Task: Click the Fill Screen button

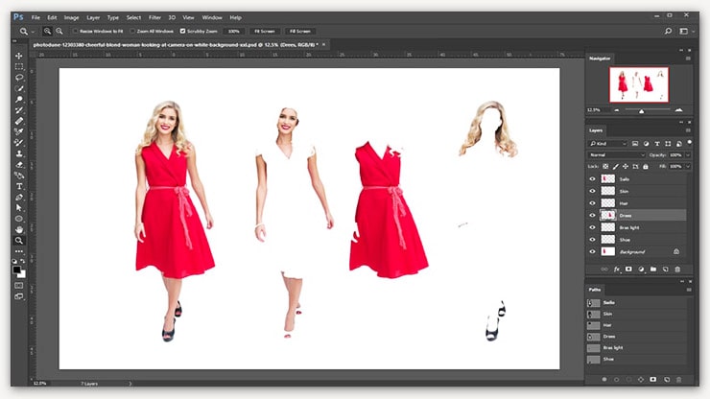Action: (x=299, y=31)
